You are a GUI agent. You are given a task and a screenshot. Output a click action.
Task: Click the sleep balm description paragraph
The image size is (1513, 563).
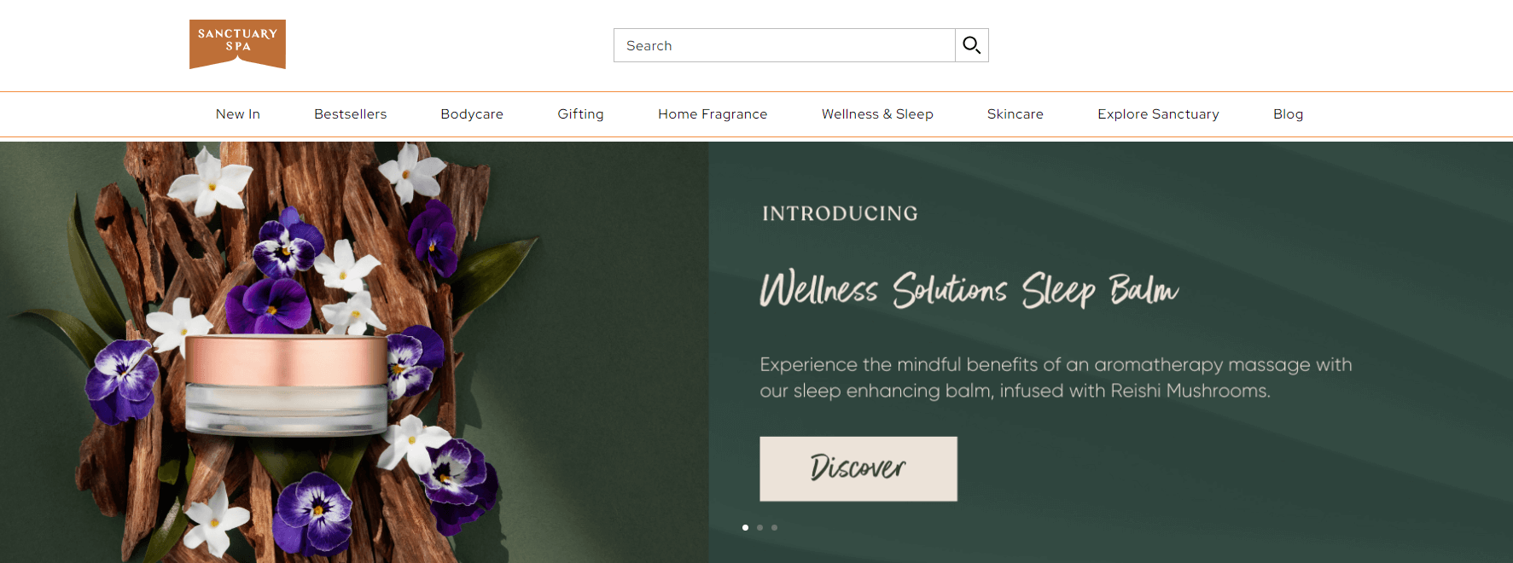pyautogui.click(x=1056, y=378)
